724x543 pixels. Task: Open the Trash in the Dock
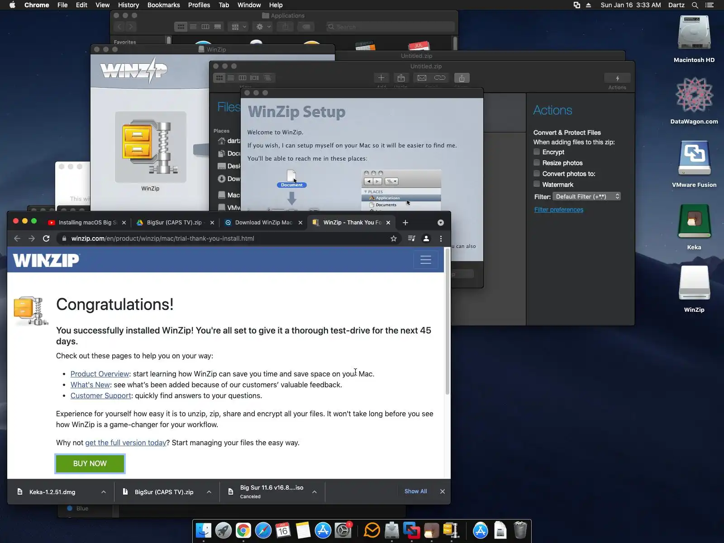pos(520,530)
